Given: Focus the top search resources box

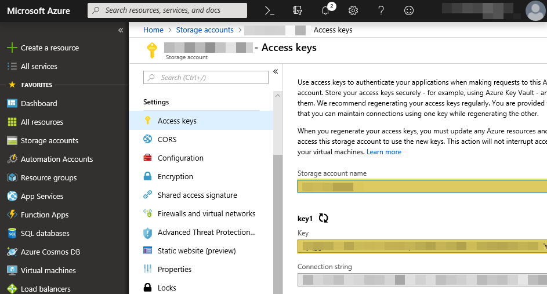Looking at the screenshot, I should 168,10.
